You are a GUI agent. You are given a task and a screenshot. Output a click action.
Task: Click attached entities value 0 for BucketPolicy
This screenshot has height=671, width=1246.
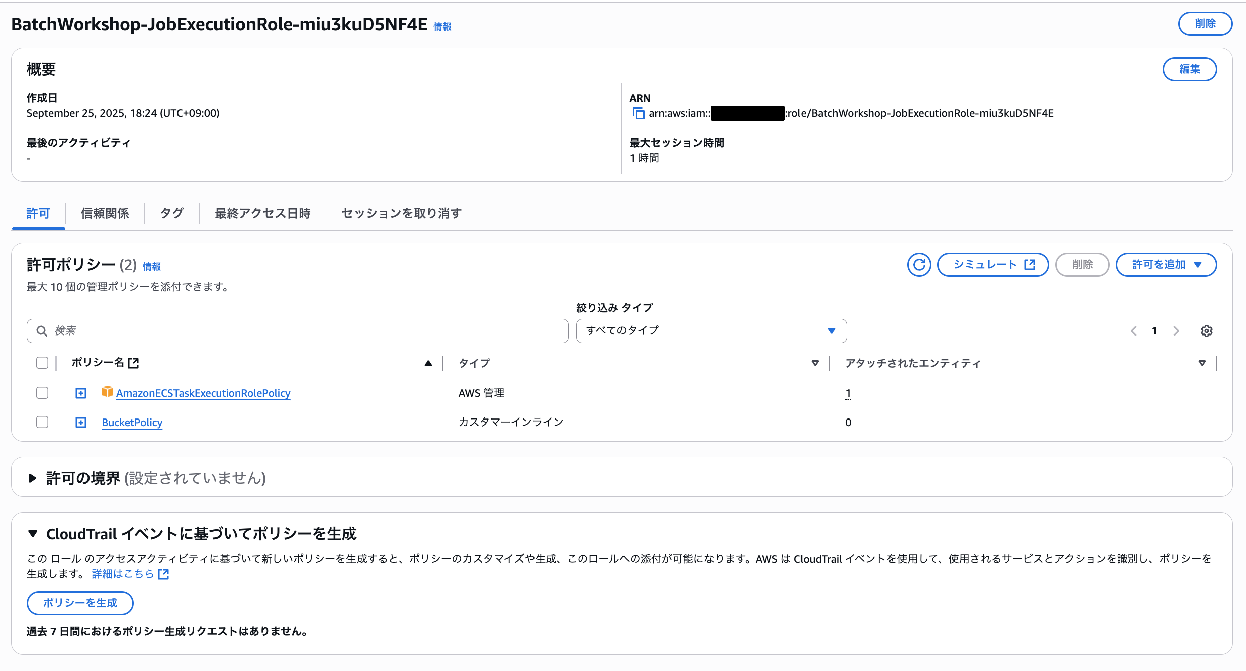[x=848, y=423]
